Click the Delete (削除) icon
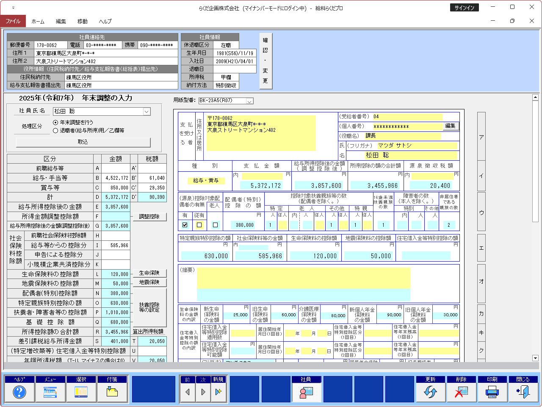The width and height of the screenshot is (542, 407). [x=461, y=392]
